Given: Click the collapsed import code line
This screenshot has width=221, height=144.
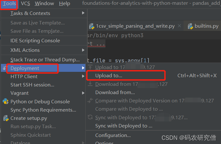Looking at the screenshot, I should 96,44.
